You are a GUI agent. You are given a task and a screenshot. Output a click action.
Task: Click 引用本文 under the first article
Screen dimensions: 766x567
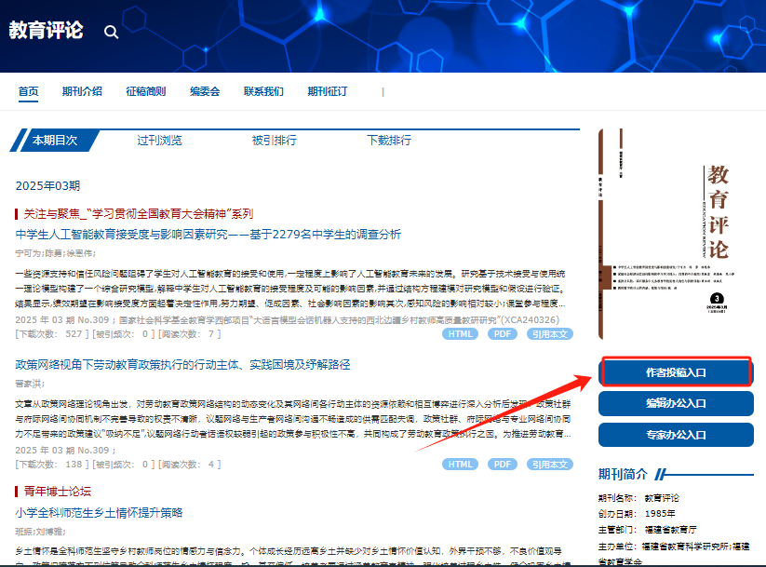click(551, 333)
